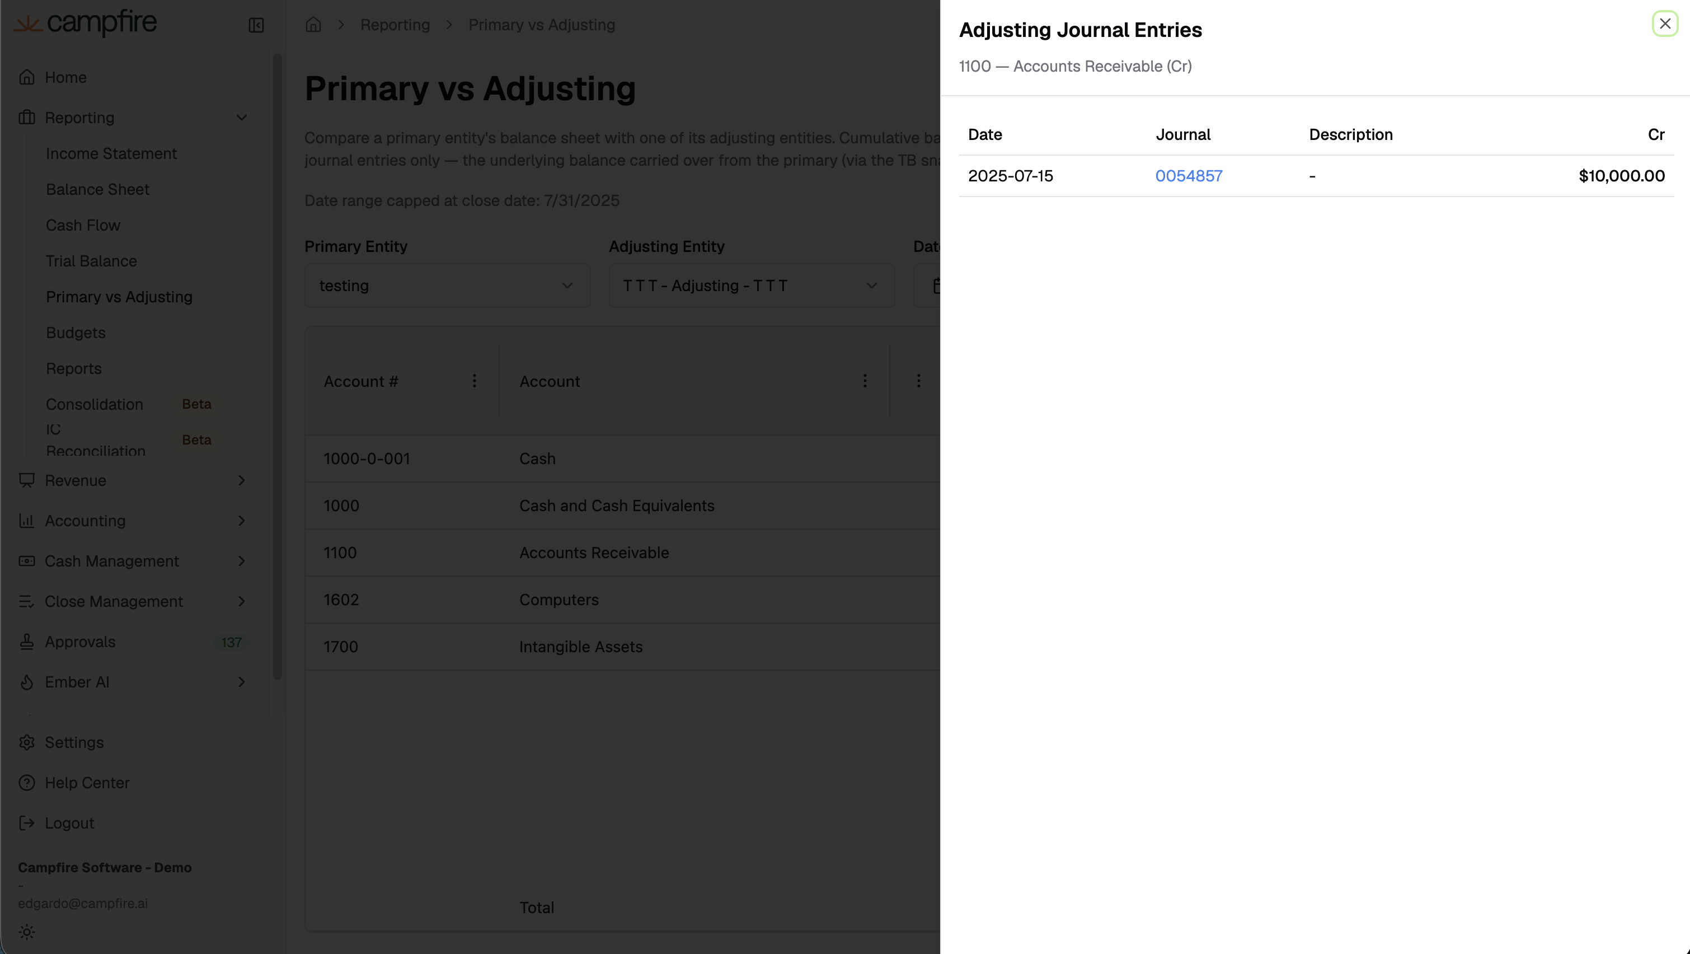Select the Cash and Cash Equivalents row

pos(623,506)
